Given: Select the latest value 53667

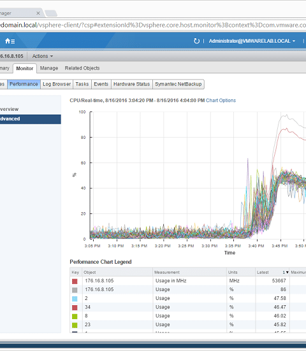Looking at the screenshot, I should pyautogui.click(x=279, y=281).
